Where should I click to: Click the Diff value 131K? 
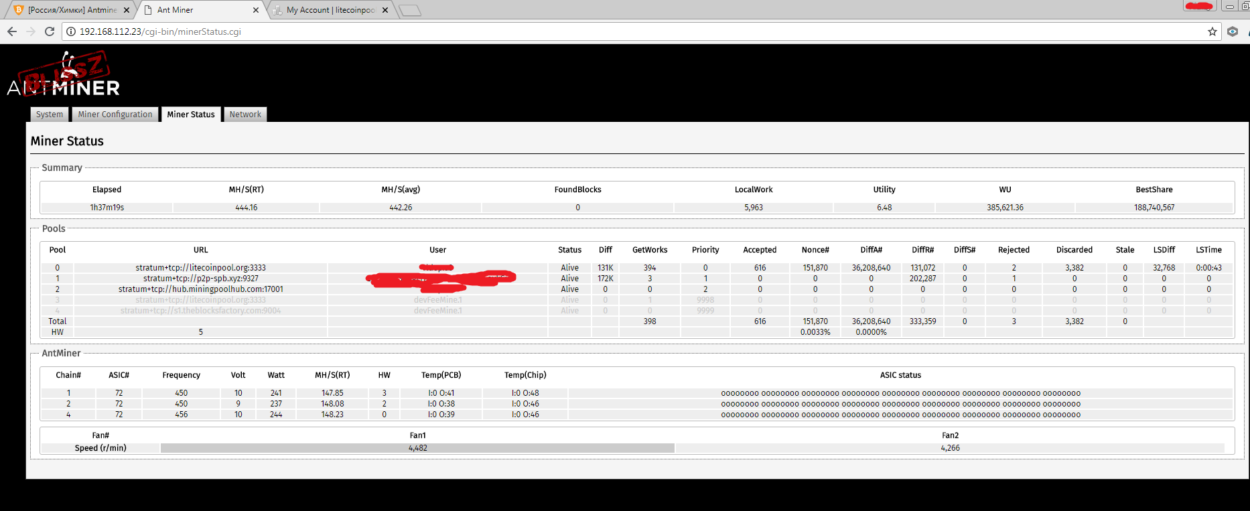pos(606,268)
